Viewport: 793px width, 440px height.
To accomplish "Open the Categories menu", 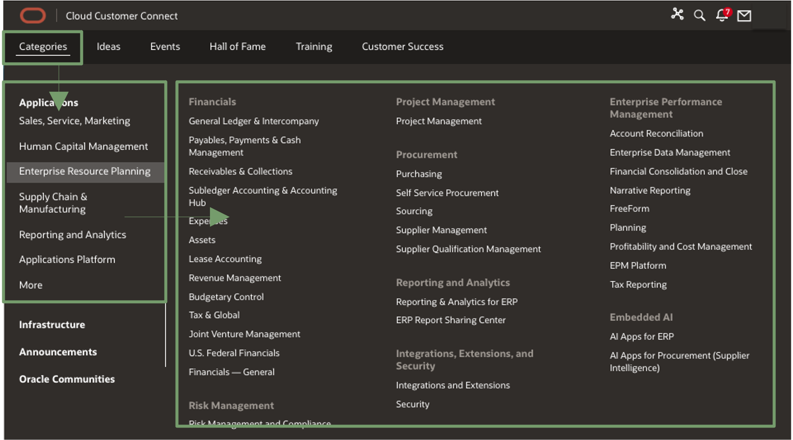I will (x=43, y=46).
